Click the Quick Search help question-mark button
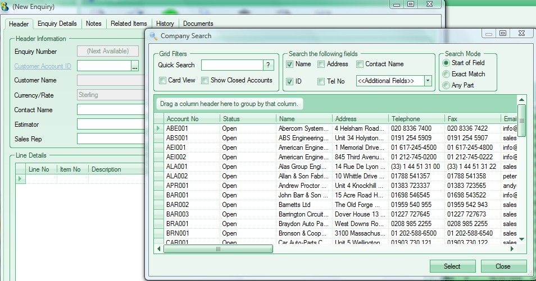 [269, 66]
